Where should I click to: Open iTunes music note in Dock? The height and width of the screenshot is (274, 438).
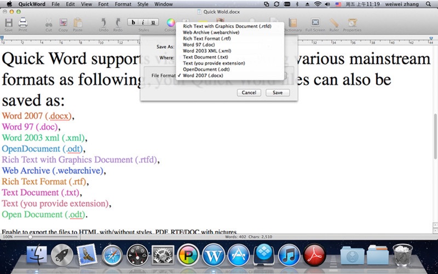(289, 255)
